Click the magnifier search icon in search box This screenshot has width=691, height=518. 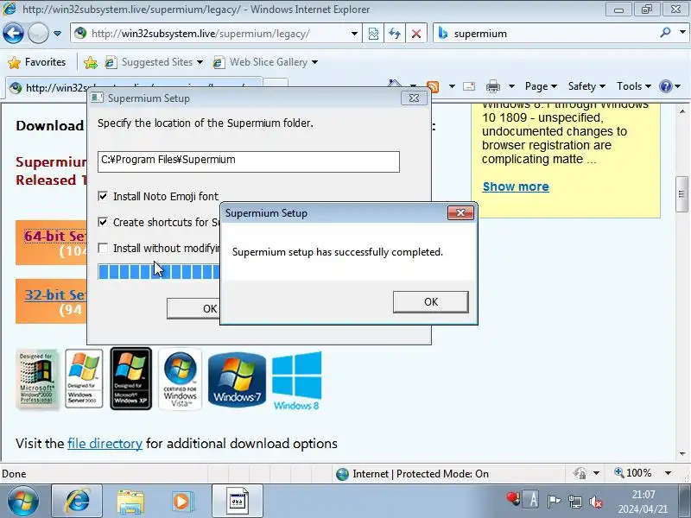tap(665, 33)
